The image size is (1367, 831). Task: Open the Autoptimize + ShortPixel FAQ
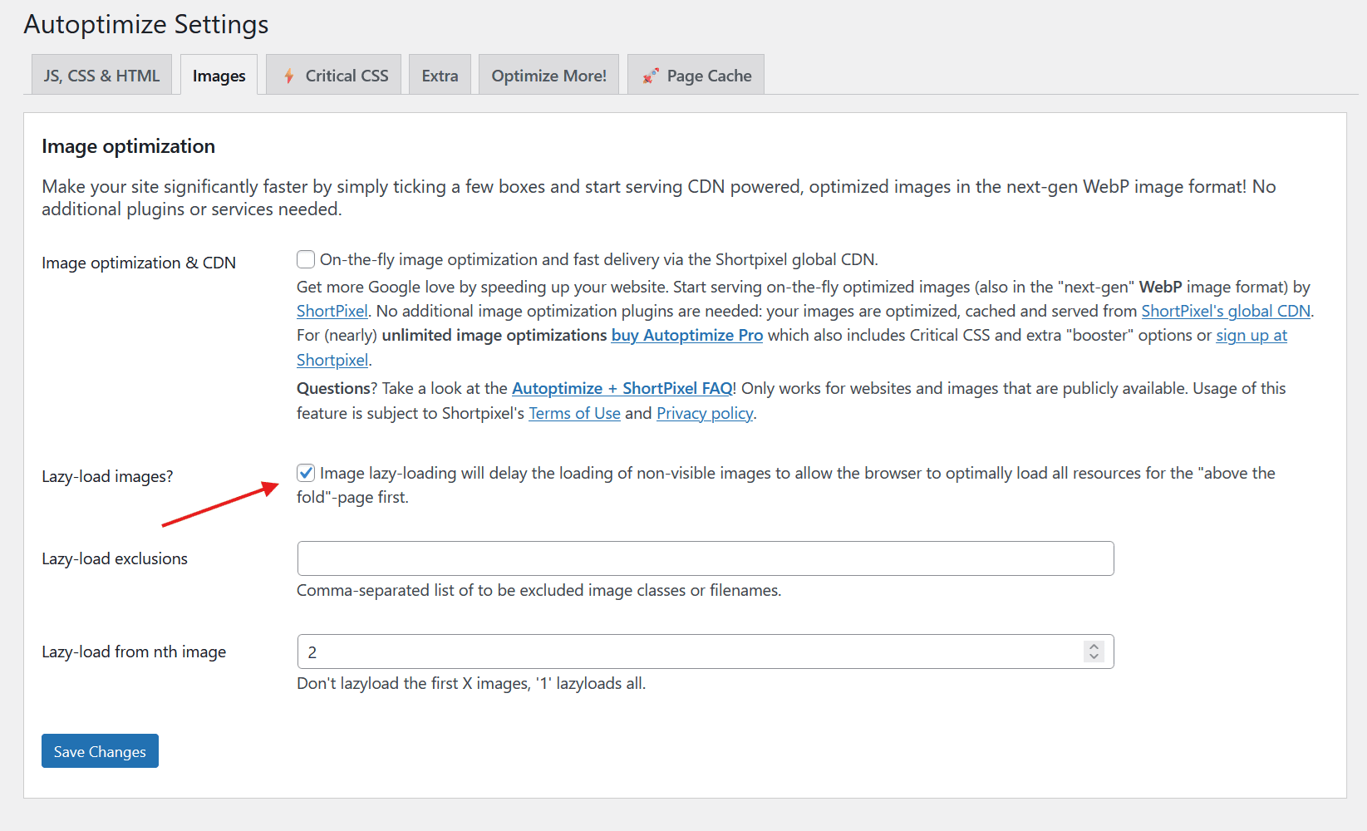pyautogui.click(x=622, y=388)
